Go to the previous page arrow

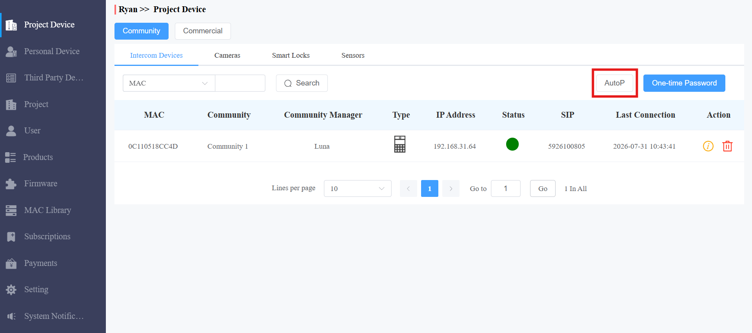(409, 189)
